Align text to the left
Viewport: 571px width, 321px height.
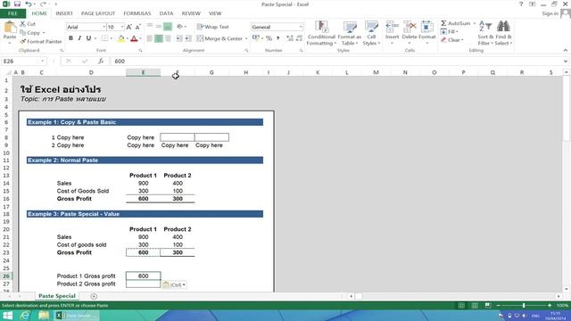(150, 38)
